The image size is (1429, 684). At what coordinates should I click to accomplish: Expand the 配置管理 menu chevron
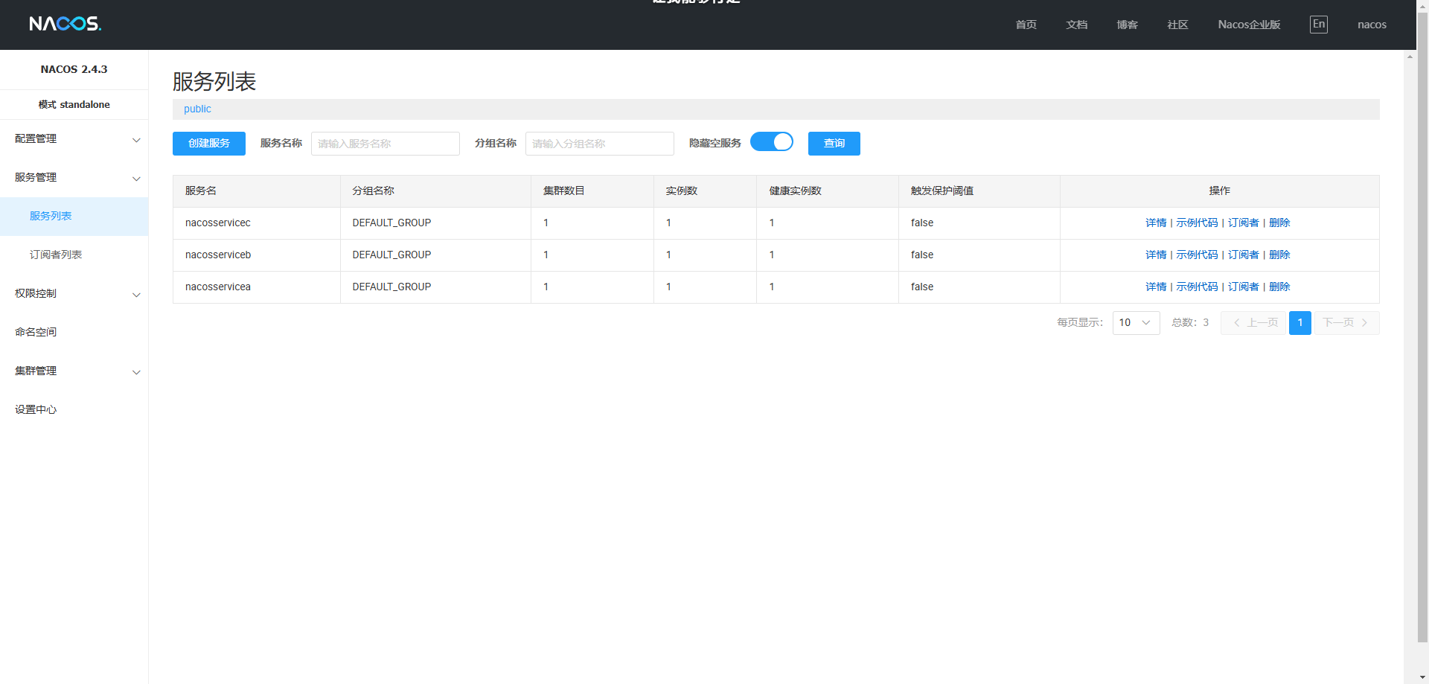(x=136, y=140)
